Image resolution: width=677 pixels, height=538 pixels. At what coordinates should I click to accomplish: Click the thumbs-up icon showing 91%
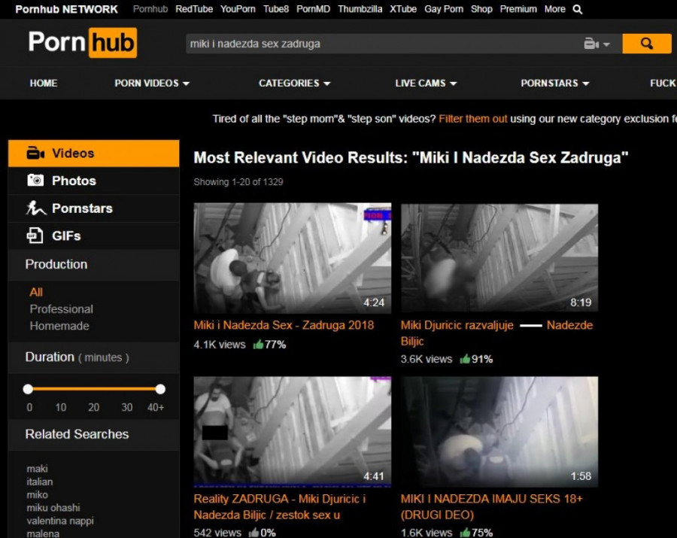click(465, 359)
